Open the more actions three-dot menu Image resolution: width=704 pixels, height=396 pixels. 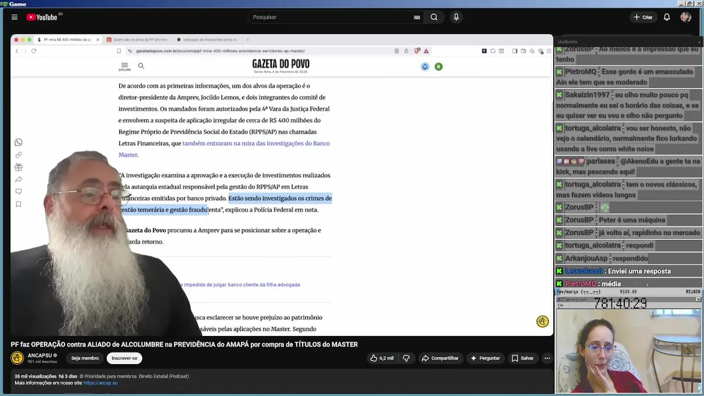[x=547, y=358]
